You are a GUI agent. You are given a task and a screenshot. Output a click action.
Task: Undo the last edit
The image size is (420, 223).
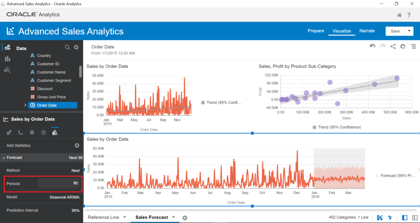click(372, 46)
